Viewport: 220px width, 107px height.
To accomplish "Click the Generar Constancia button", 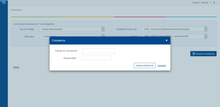I will (203, 54).
